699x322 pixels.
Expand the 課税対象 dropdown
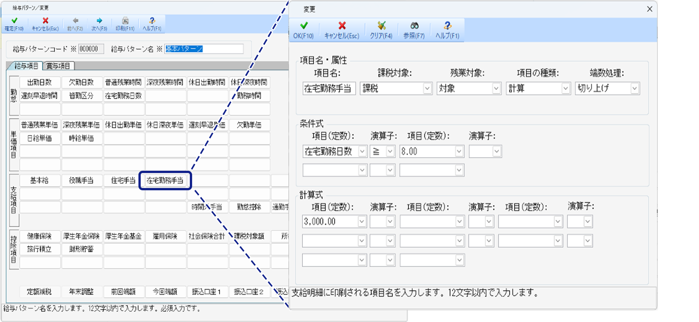coord(427,89)
